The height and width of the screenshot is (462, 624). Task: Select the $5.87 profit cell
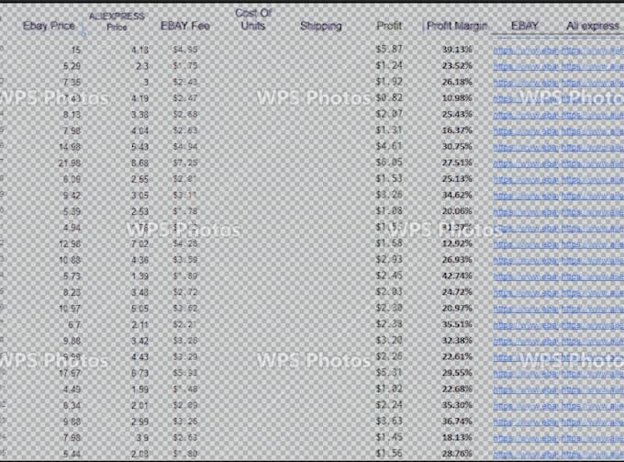[389, 50]
